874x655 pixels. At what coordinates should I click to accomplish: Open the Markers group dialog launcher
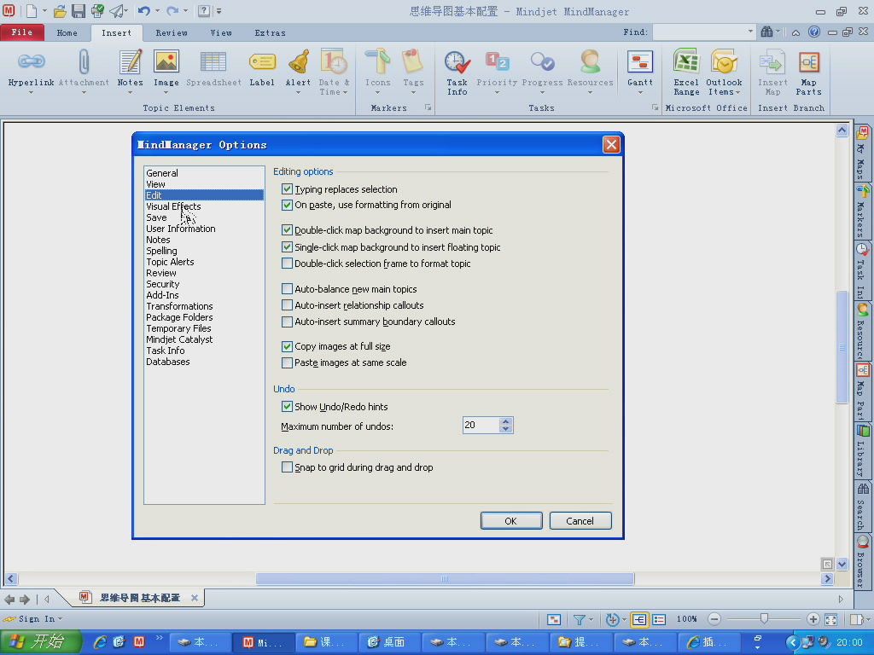click(x=428, y=107)
